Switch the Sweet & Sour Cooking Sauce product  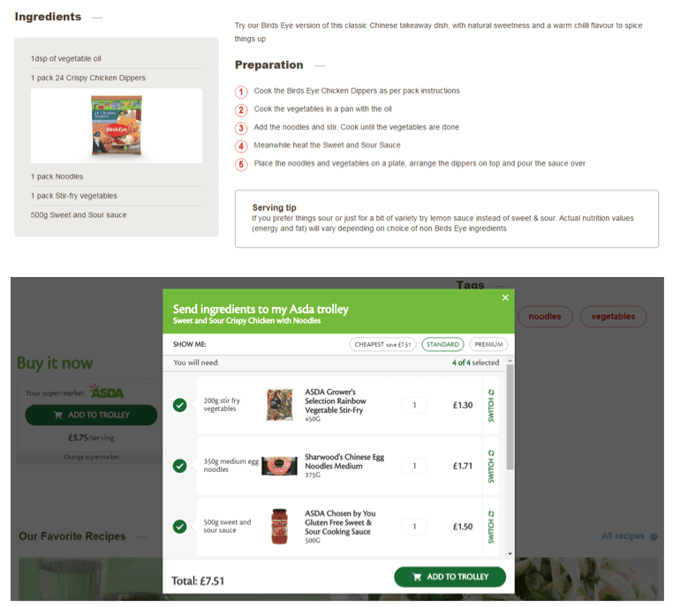pos(491,527)
